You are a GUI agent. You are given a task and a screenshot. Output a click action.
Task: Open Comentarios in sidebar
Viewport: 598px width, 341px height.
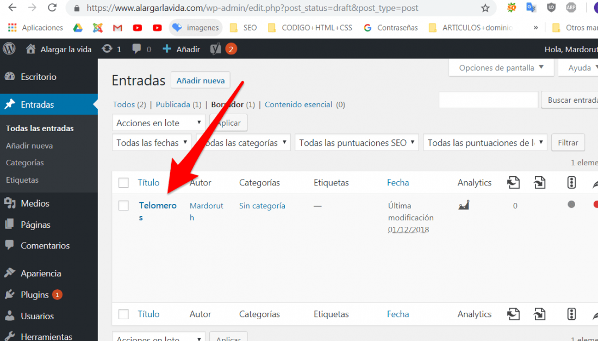click(x=49, y=246)
